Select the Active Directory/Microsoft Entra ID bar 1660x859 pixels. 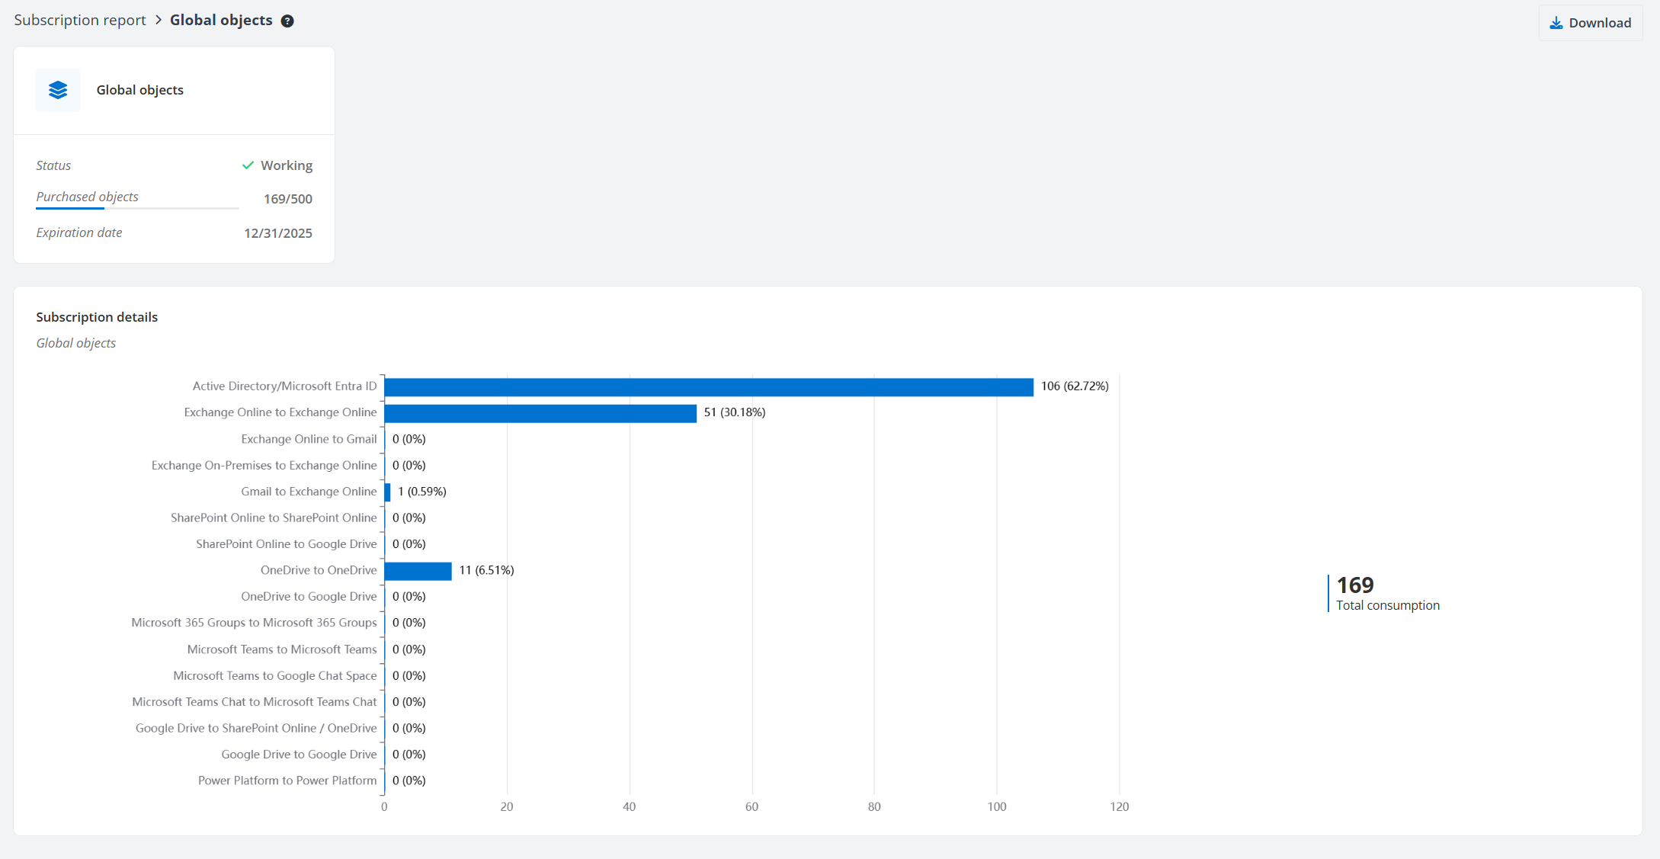click(x=709, y=387)
